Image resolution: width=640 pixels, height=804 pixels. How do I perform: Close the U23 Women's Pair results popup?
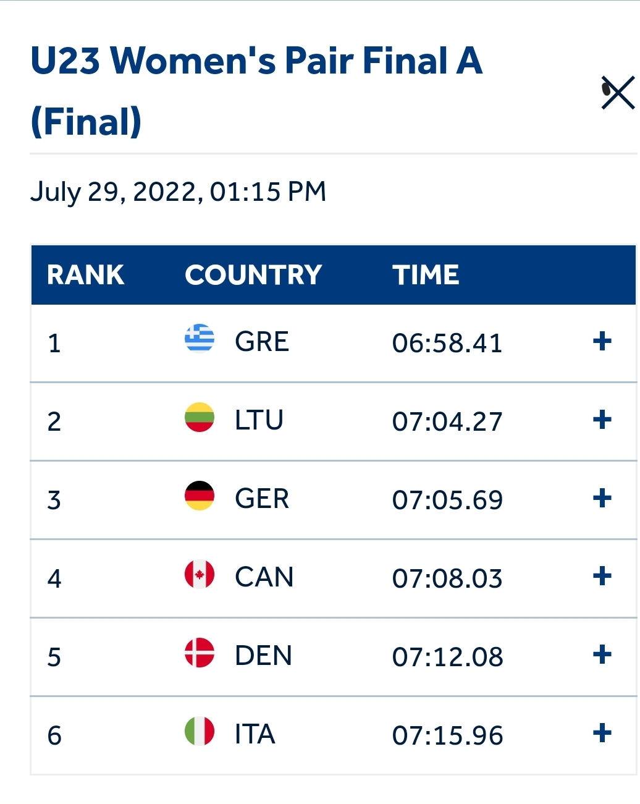click(x=618, y=93)
